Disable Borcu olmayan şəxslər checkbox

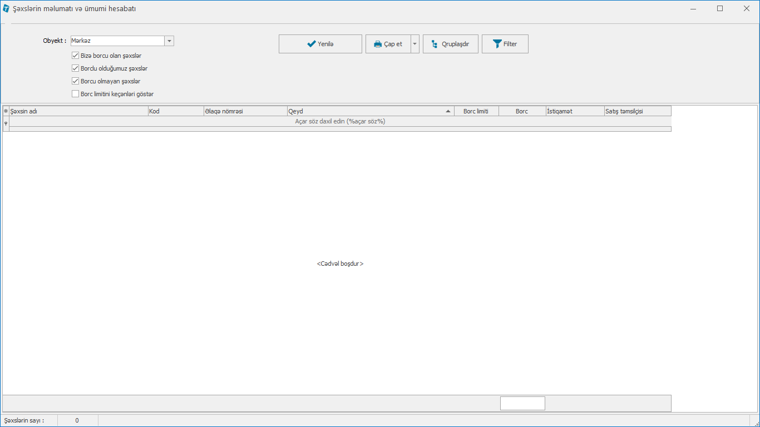tap(76, 81)
